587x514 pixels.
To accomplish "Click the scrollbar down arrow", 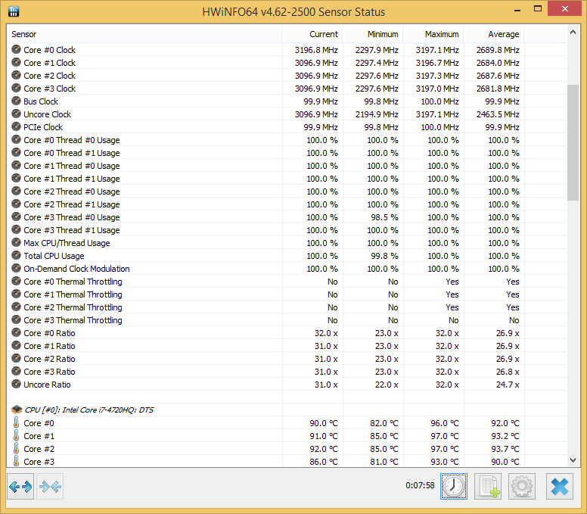I will tap(573, 460).
